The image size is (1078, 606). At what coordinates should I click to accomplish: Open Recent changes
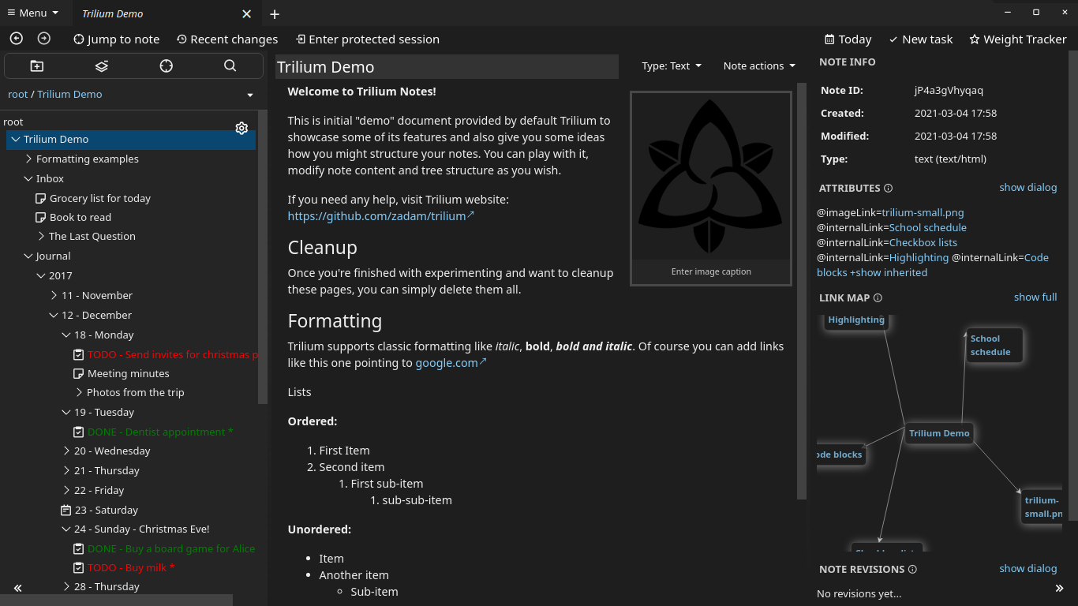pyautogui.click(x=227, y=39)
